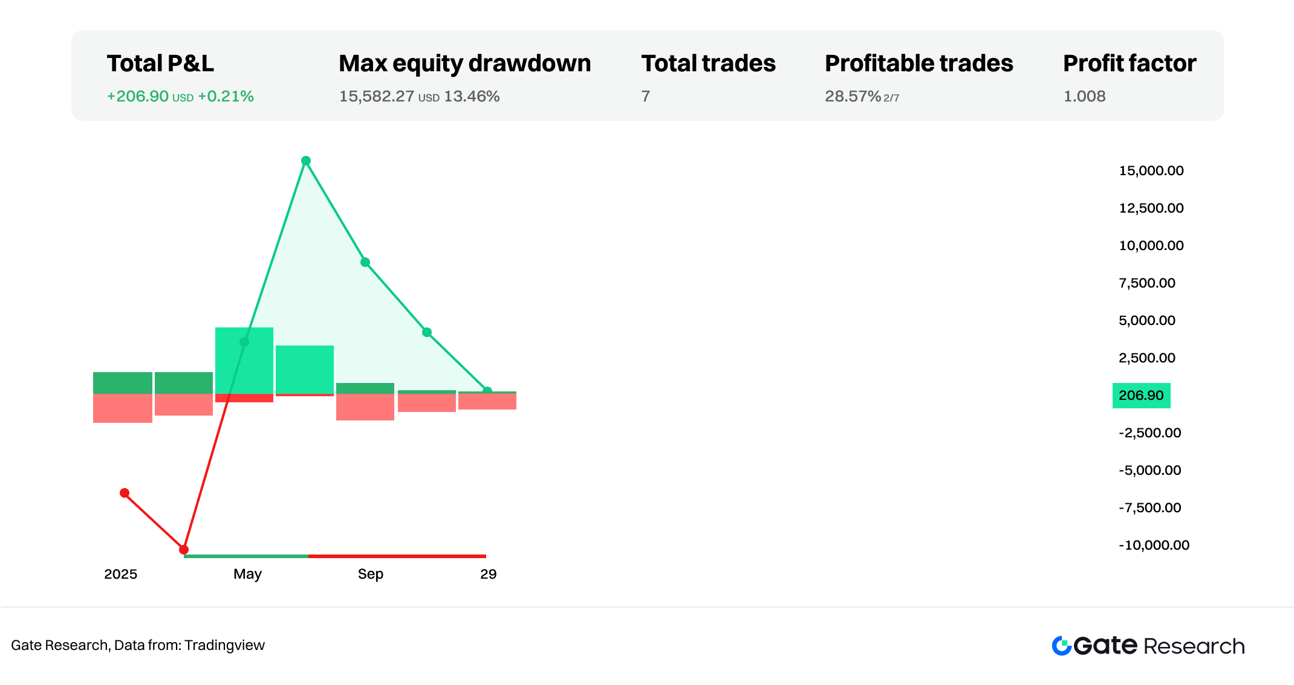
Task: Click the 2025 time axis label
Action: tap(120, 574)
